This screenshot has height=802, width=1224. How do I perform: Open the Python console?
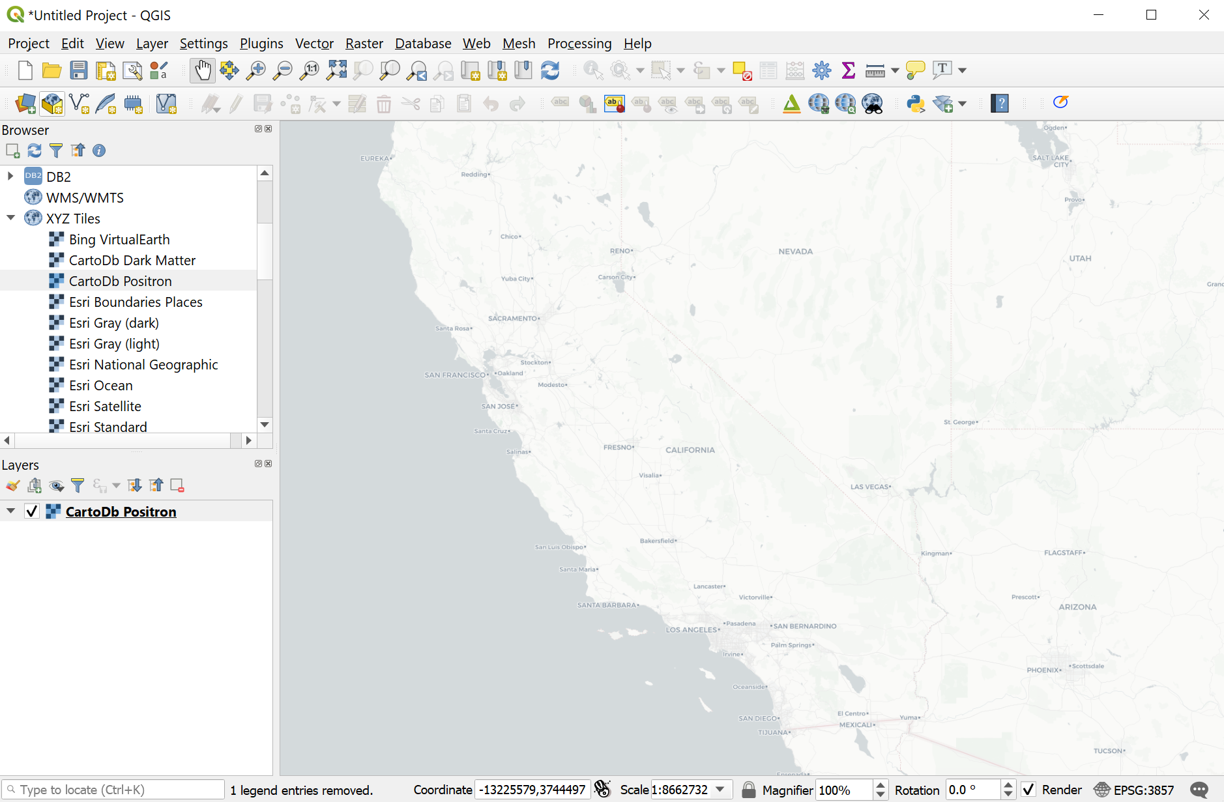coord(916,104)
